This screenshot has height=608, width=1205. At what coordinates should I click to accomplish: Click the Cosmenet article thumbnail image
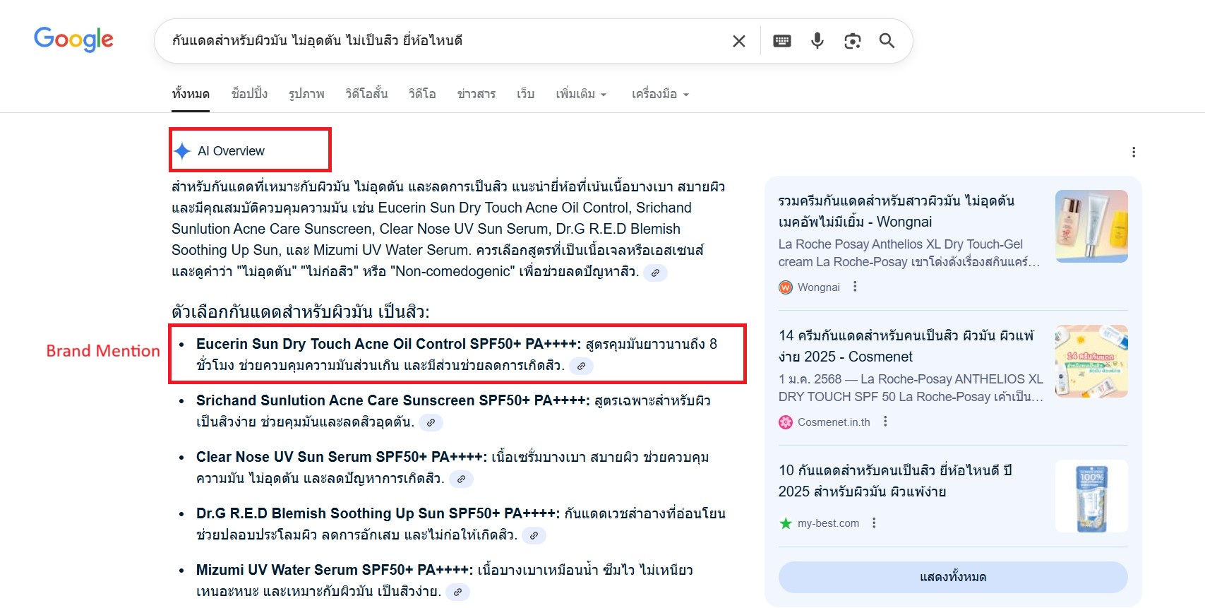[x=1091, y=361]
